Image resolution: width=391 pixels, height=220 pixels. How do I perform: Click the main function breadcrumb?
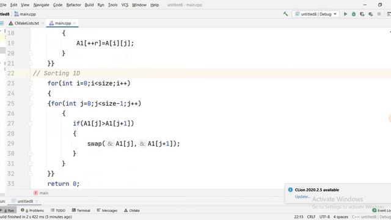(41, 193)
